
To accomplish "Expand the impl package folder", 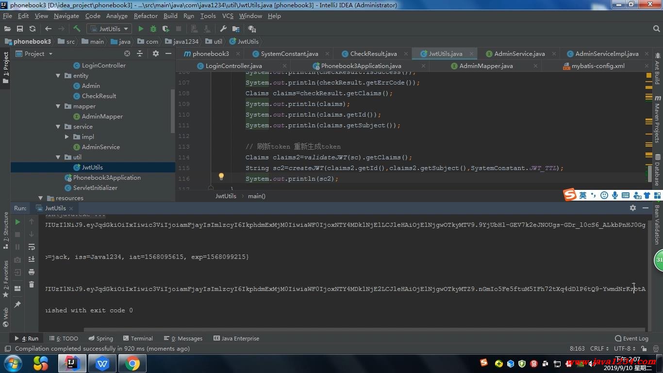I will (x=67, y=137).
